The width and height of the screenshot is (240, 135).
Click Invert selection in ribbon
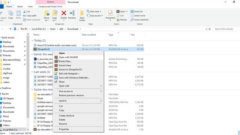coord(139,20)
